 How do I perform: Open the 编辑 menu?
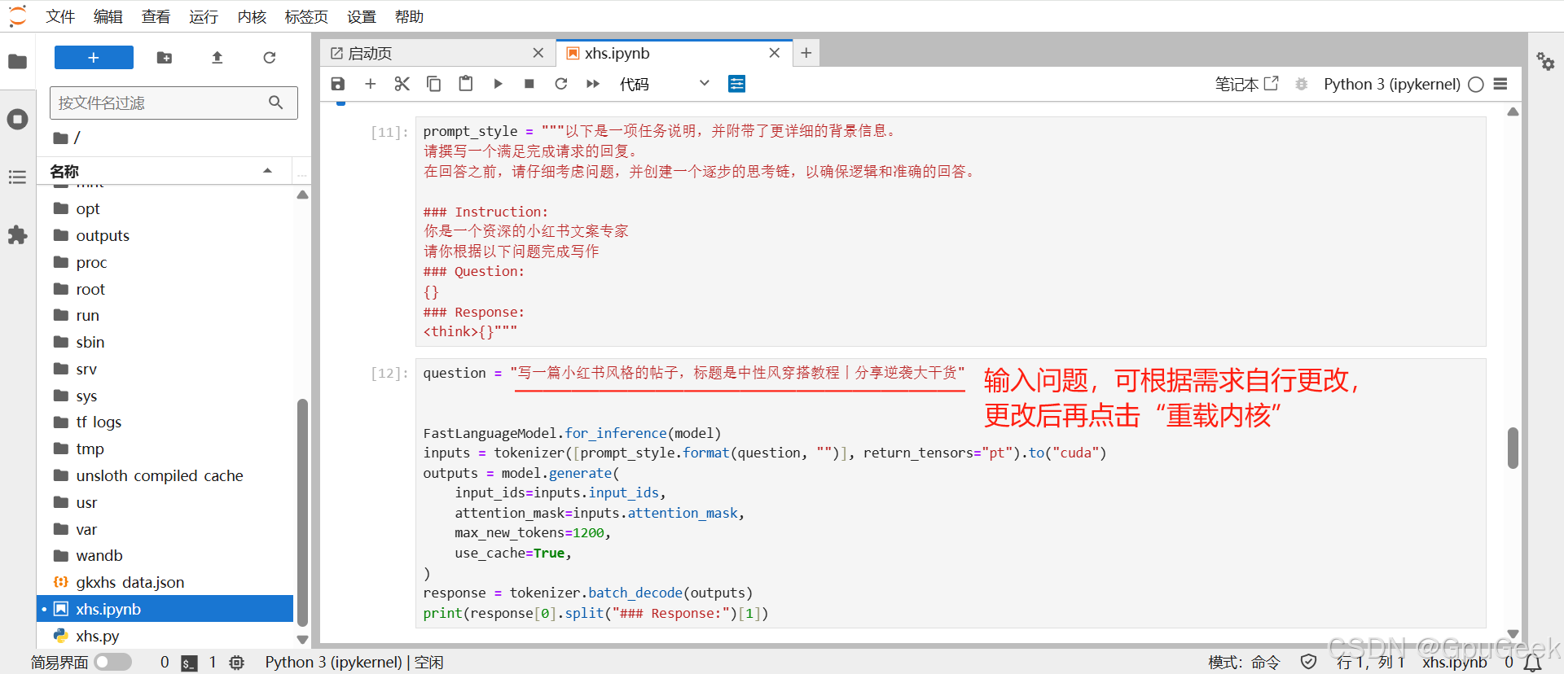108,16
